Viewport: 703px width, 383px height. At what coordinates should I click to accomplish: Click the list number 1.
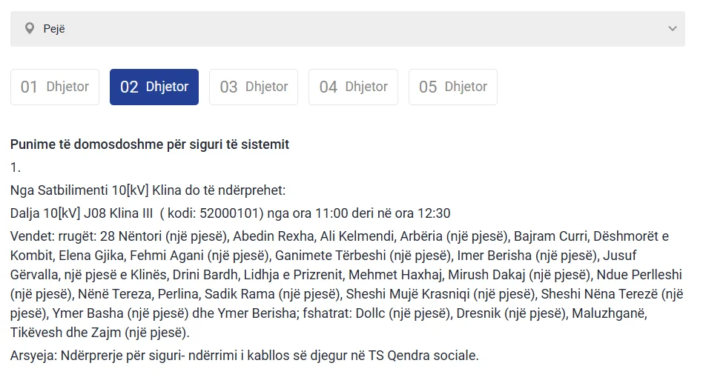pos(16,167)
